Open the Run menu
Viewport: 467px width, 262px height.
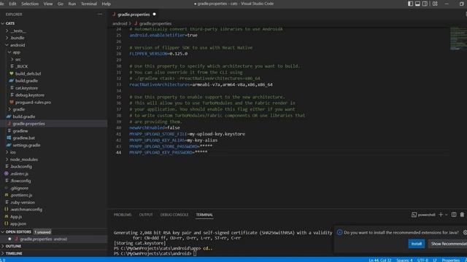(x=72, y=4)
